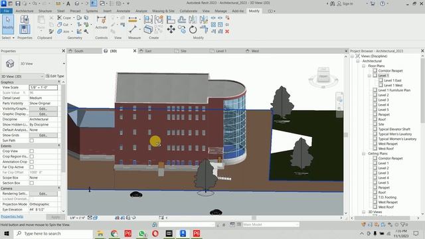This screenshot has width=425, height=239.
Task: Open Opera browser from taskbar
Action: point(155,233)
